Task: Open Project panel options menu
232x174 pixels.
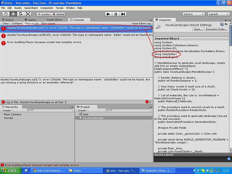Action: pos(150,107)
